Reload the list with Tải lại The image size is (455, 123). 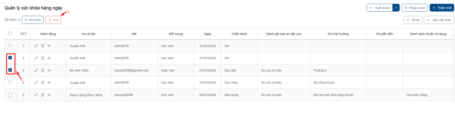[x=413, y=20]
